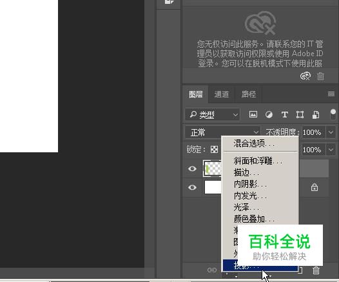Viewport: 339px width, 282px height.
Task: Open the 正常 blend mode dropdown
Action: pyautogui.click(x=222, y=132)
